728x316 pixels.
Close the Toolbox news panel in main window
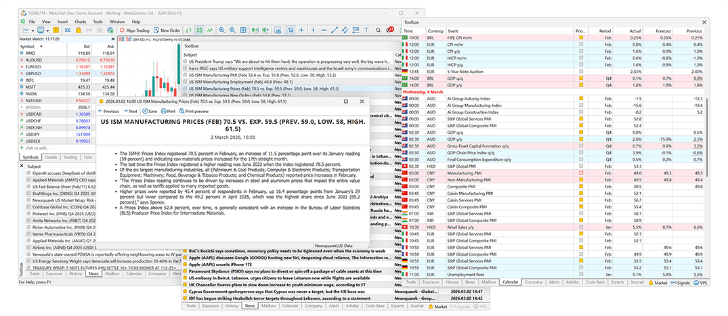tap(22, 166)
